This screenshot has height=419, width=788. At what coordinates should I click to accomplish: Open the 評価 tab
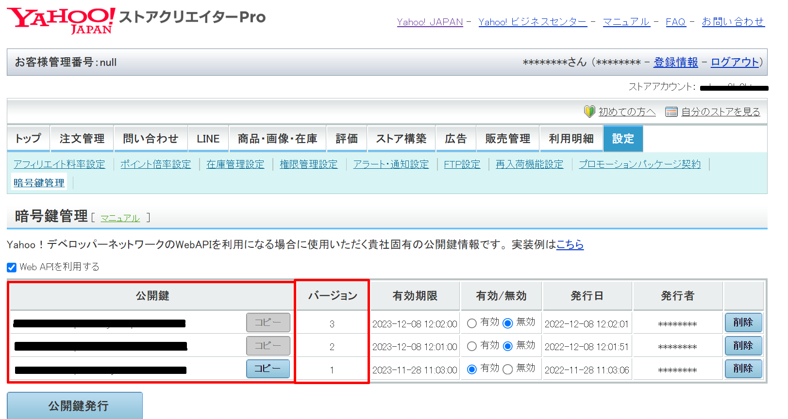point(347,139)
